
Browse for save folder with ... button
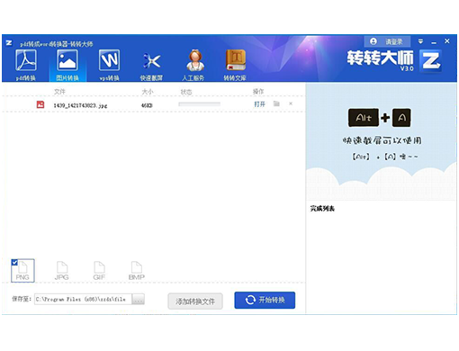click(139, 299)
